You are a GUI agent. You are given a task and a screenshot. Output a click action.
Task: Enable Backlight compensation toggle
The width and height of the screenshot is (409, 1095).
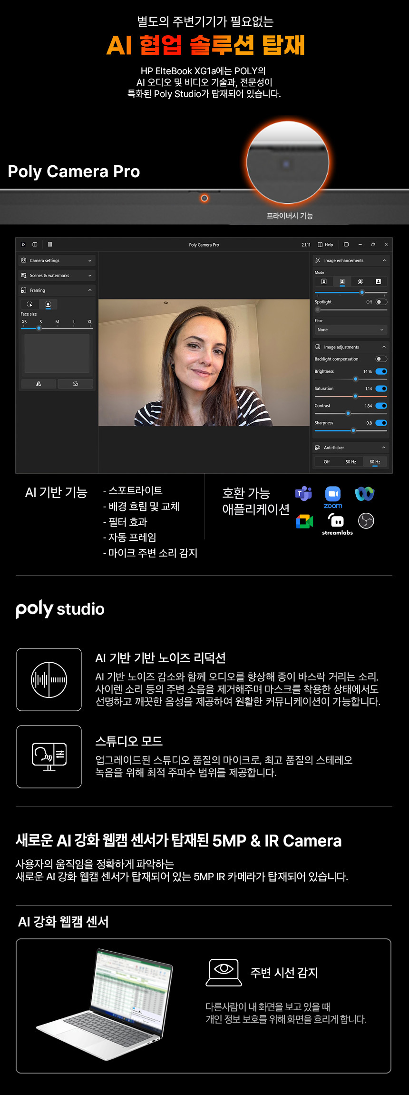381,359
